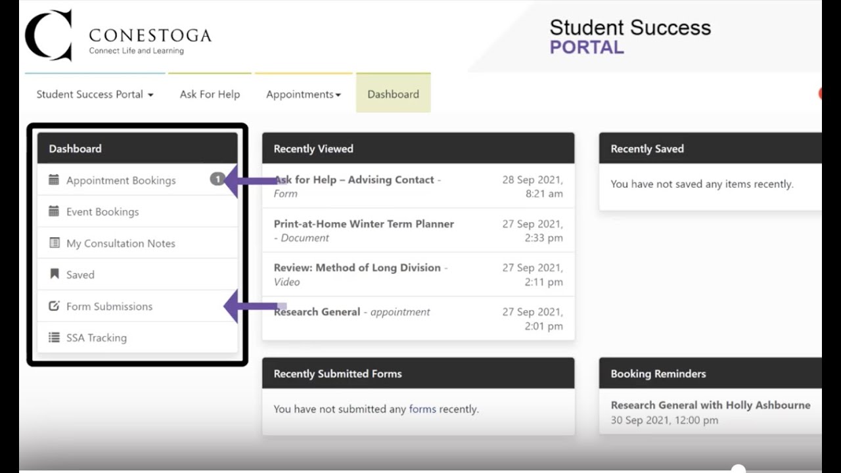
Task: Click the Form Submissions edit icon
Action: [x=54, y=306]
